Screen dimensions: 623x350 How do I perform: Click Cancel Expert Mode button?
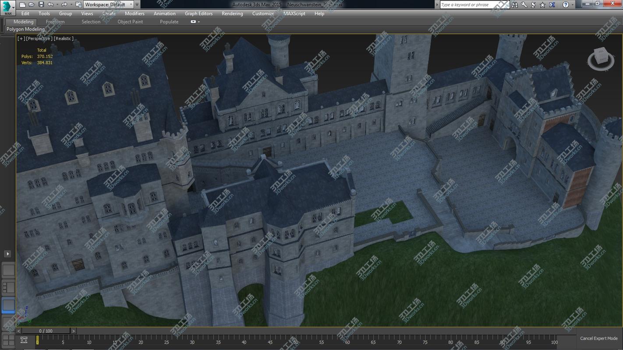[x=599, y=339]
